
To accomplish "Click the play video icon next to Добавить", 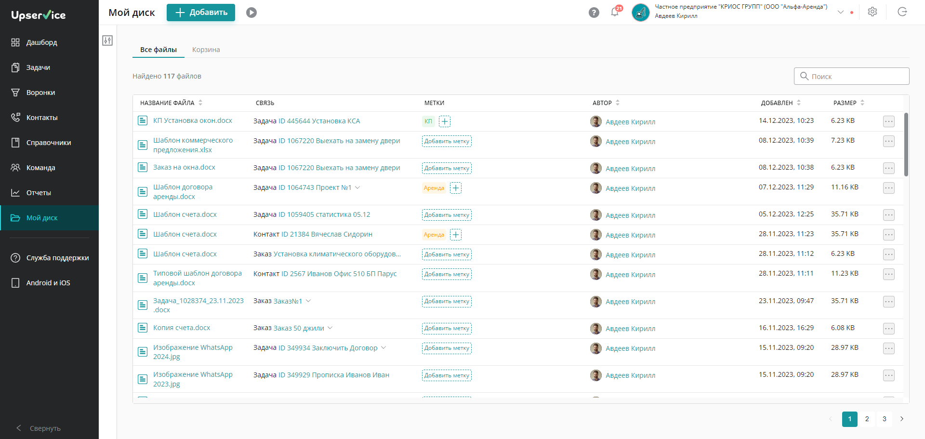I will (x=251, y=13).
